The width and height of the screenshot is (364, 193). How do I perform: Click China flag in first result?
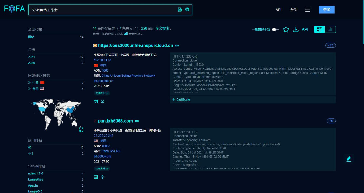pyautogui.click(x=96, y=65)
